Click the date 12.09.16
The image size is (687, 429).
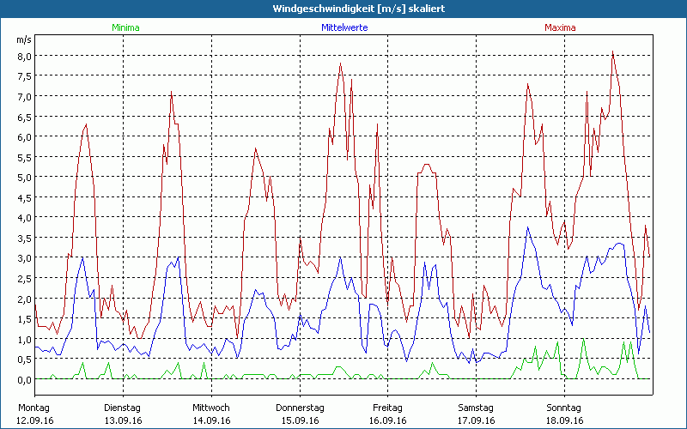35,420
